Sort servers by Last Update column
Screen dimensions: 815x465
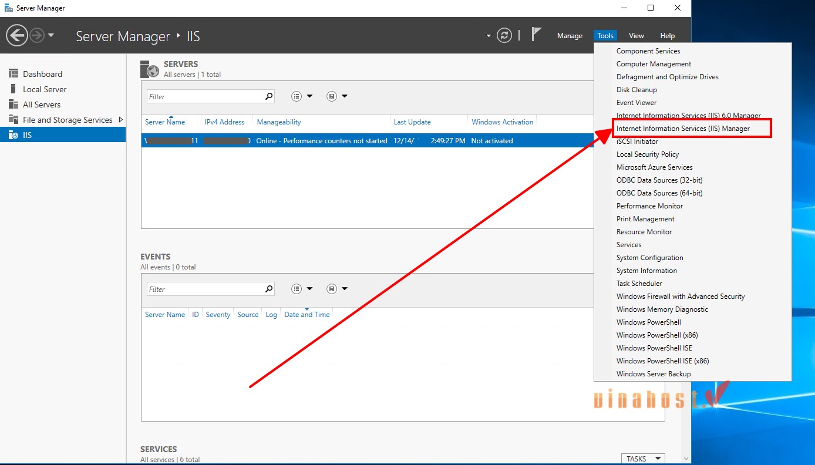(412, 122)
